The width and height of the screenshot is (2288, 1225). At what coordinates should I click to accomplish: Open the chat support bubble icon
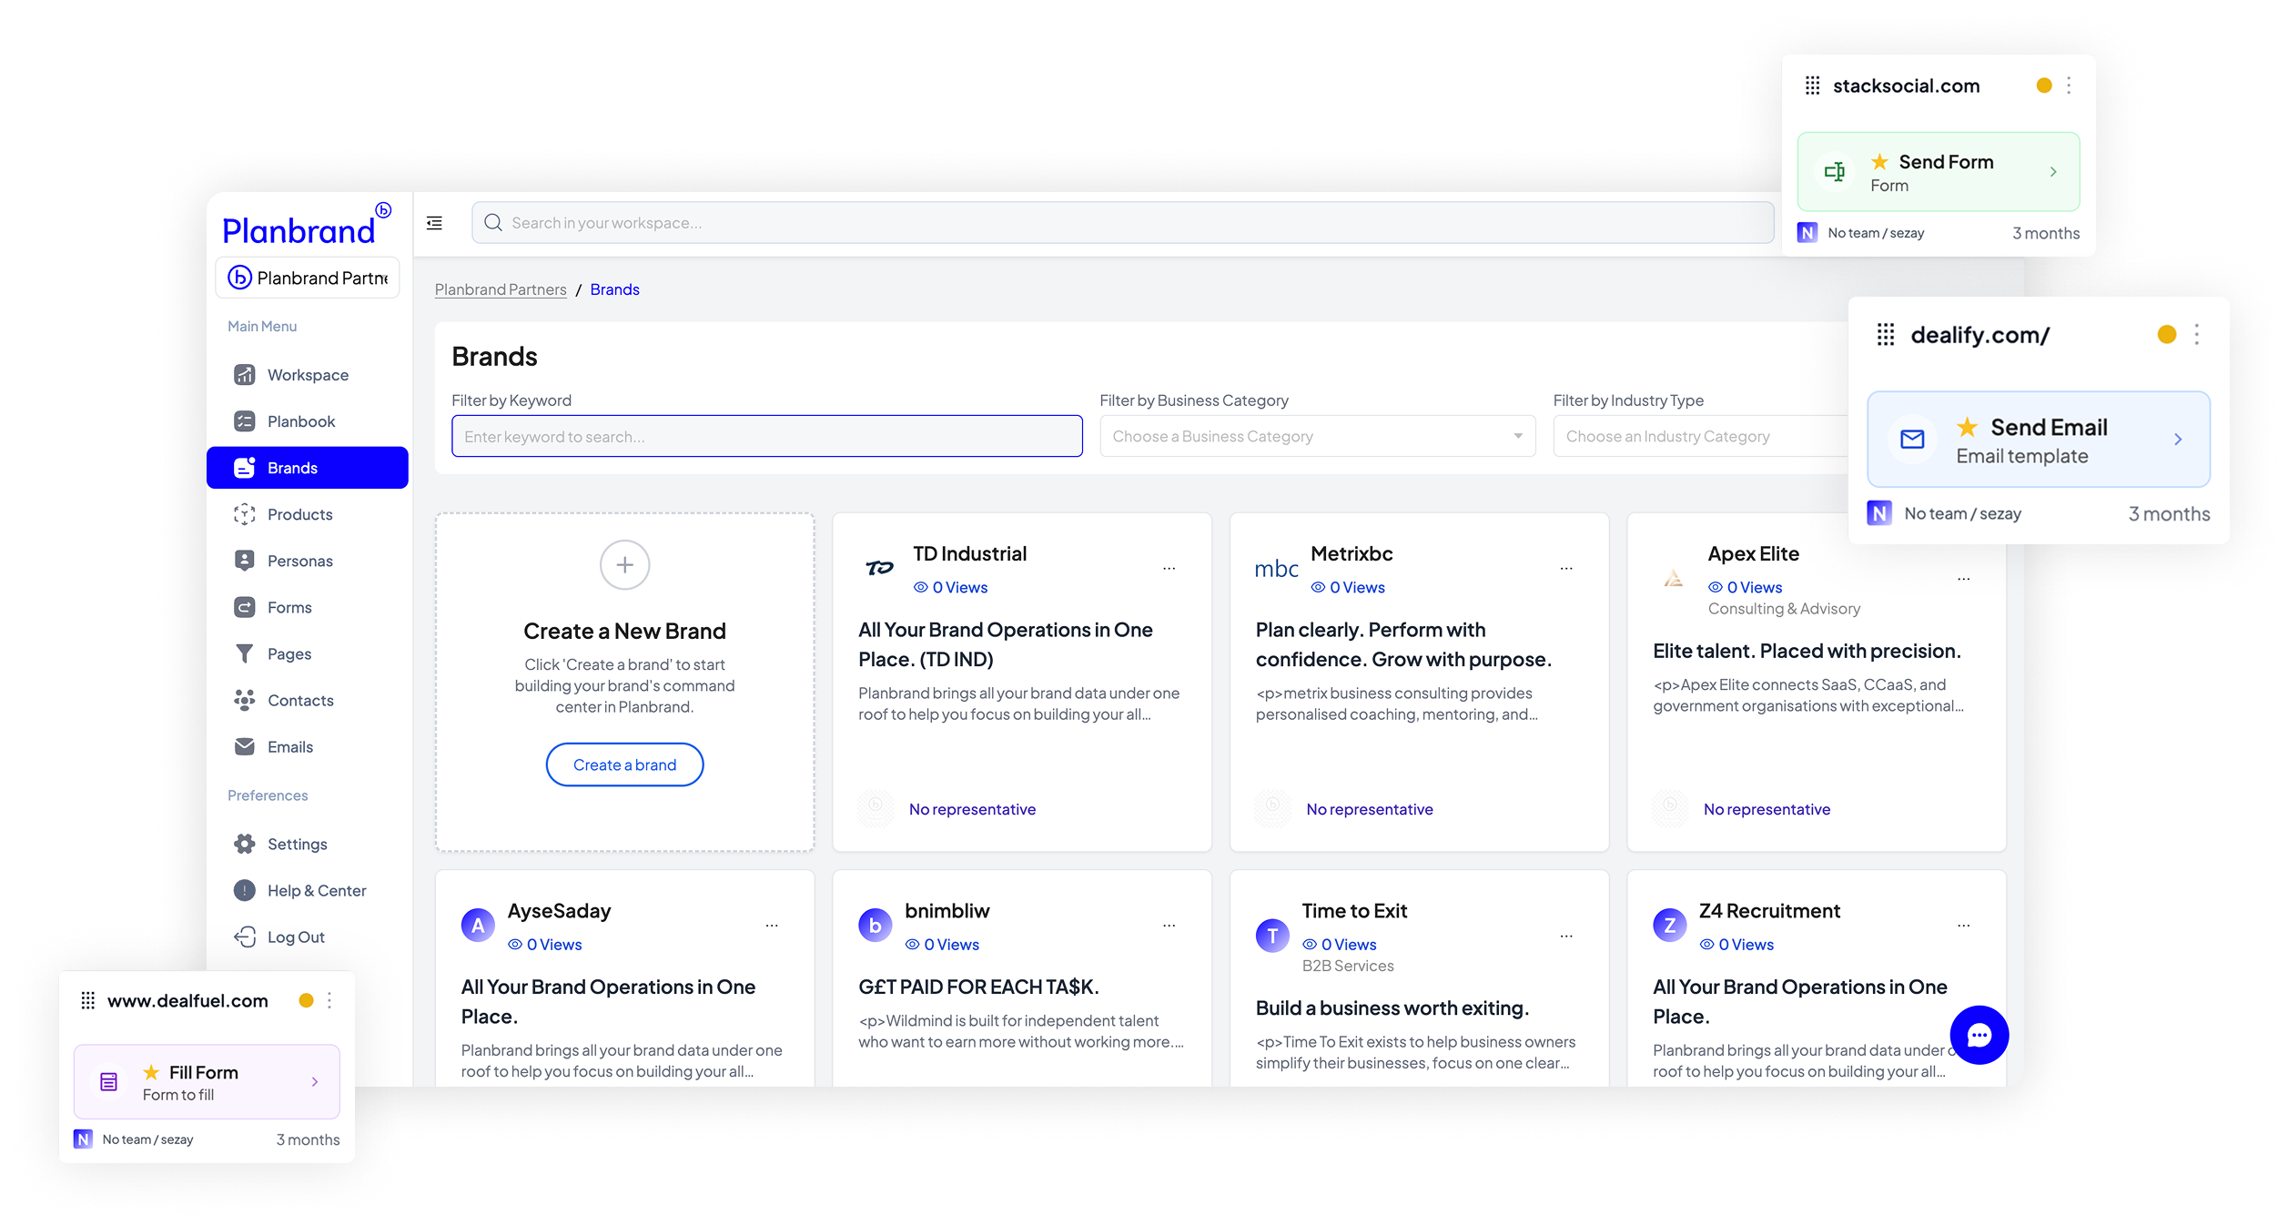1979,1035
